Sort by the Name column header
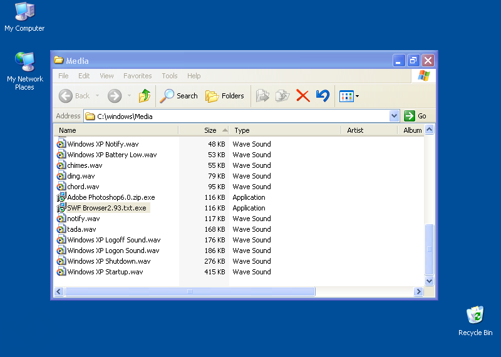Image resolution: width=501 pixels, height=357 pixels. [116, 130]
